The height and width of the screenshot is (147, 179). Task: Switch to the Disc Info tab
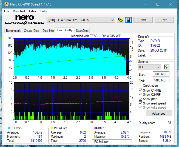[x=48, y=31]
